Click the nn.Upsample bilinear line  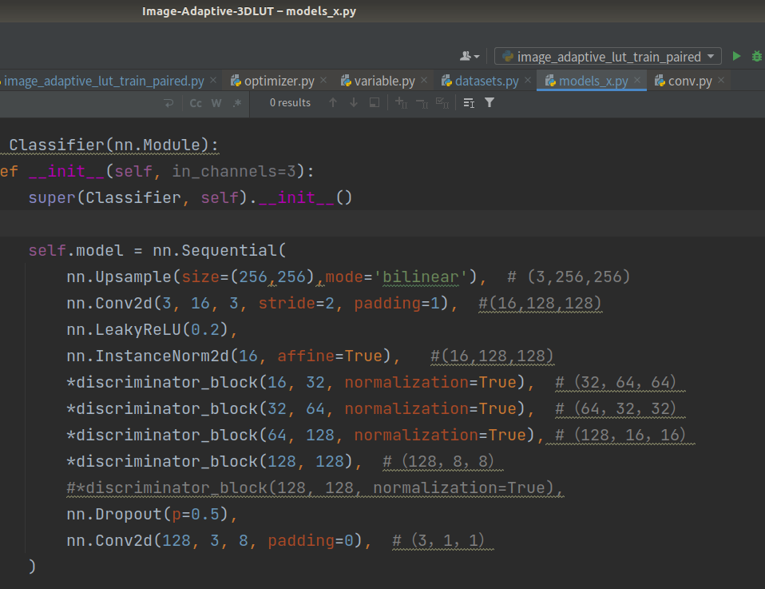[x=276, y=277]
